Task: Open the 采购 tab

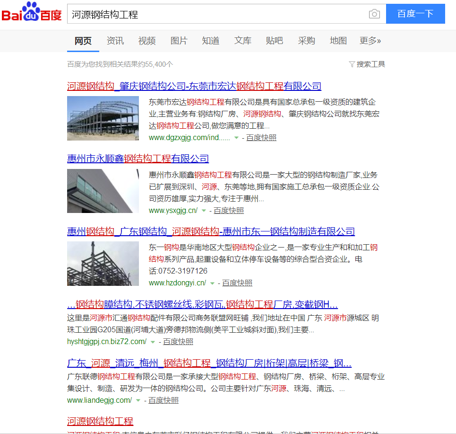Action: pyautogui.click(x=307, y=41)
